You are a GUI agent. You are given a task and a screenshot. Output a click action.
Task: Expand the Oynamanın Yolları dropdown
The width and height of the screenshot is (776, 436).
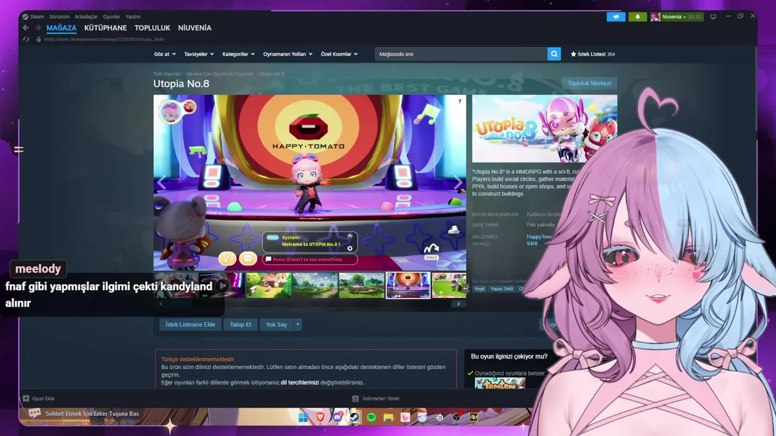coord(287,54)
